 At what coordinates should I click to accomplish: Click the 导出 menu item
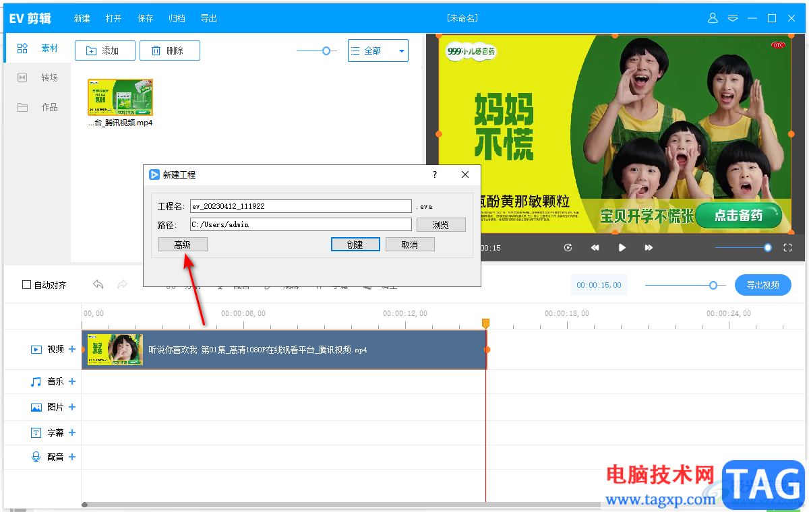(209, 19)
